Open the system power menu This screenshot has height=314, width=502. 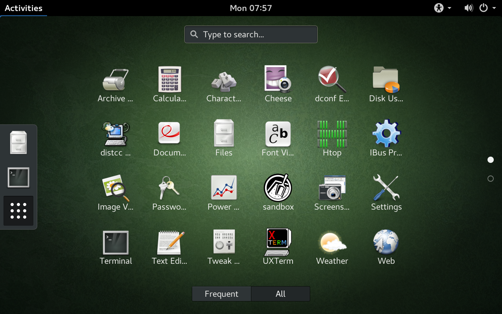pyautogui.click(x=487, y=8)
